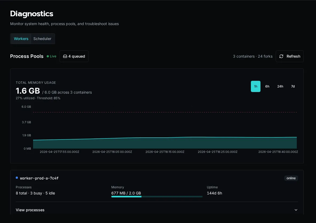Viewport: 316px width, 223px height.
Task: Click the 4 queued button
Action: 74,56
